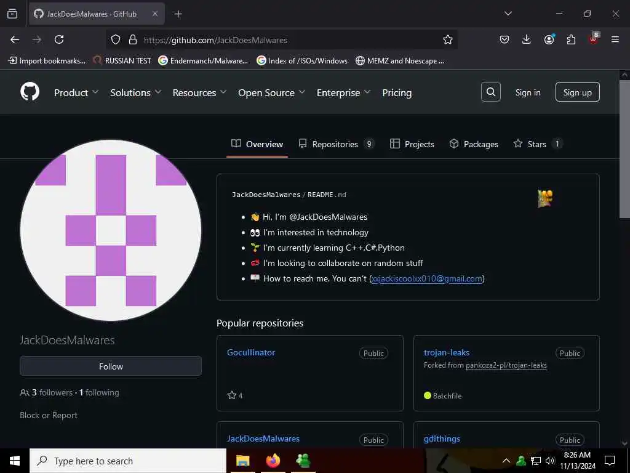Open the MEMZ and Noescape bookmark
The image size is (630, 473).
point(400,61)
